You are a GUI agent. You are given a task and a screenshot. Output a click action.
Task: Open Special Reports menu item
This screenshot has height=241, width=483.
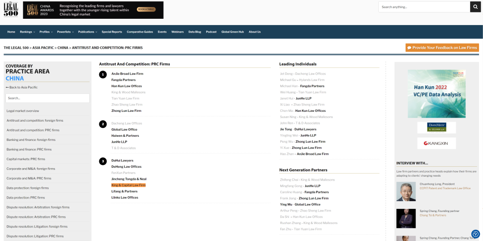coord(112,32)
